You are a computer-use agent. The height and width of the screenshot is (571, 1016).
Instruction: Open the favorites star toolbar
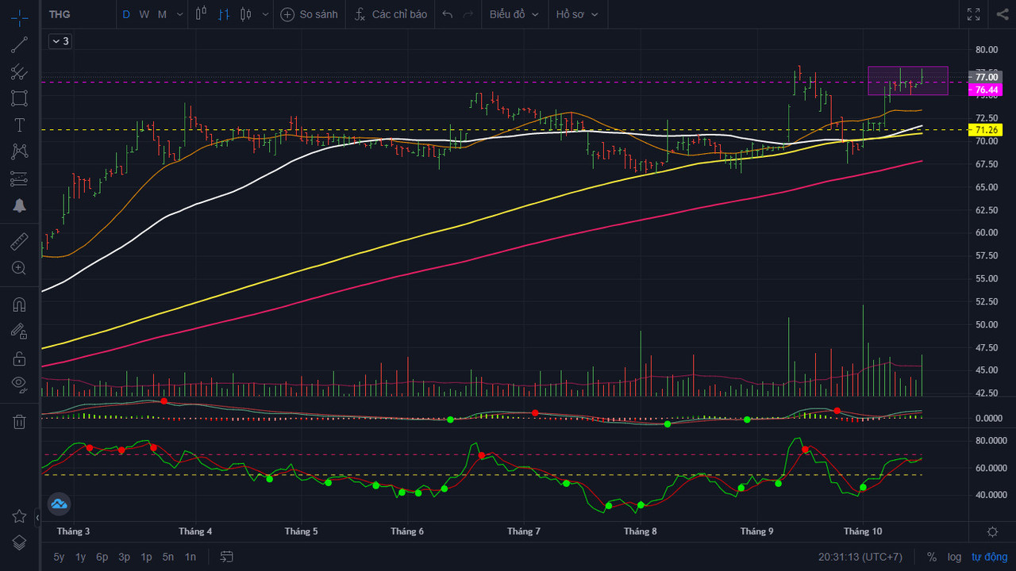pyautogui.click(x=19, y=516)
